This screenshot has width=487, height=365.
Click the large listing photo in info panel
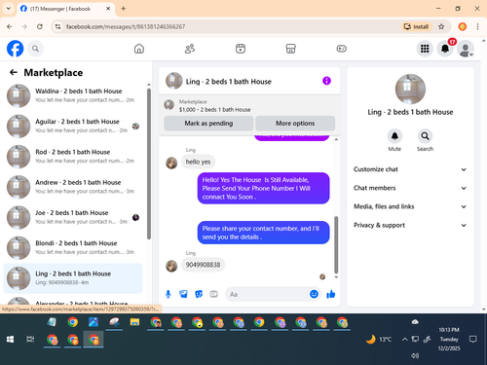point(410,90)
